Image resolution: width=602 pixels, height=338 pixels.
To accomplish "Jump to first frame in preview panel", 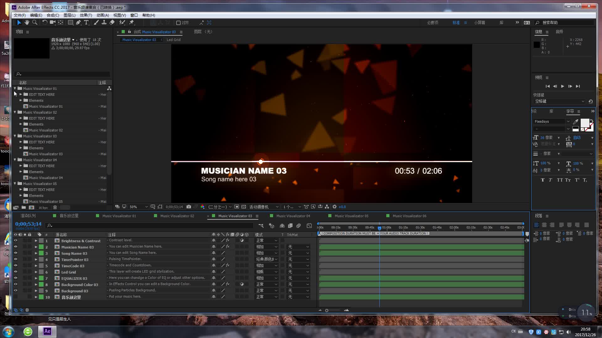I will tap(547, 86).
